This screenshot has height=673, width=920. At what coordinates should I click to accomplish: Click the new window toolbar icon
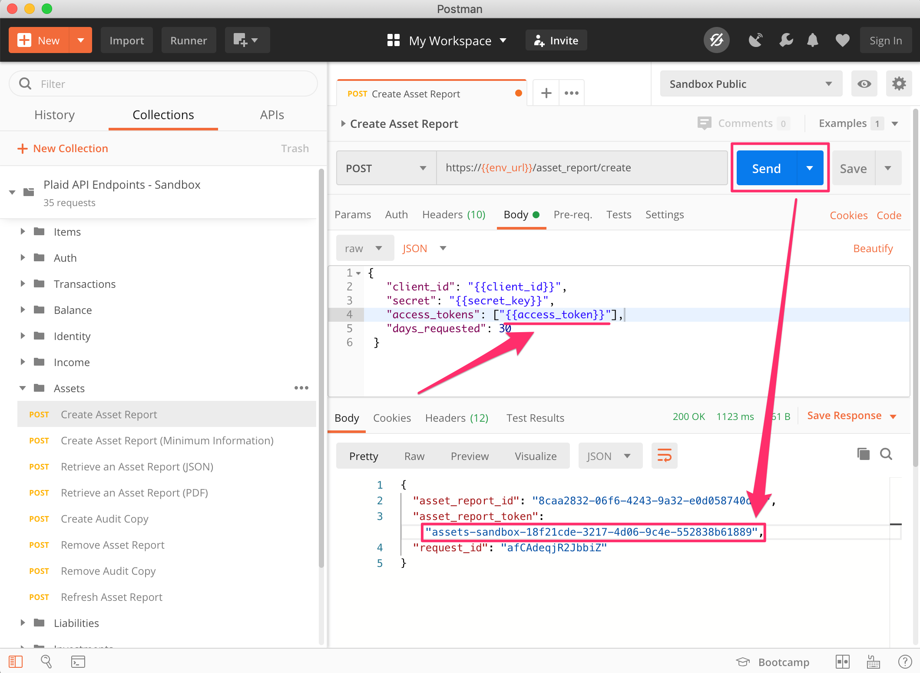(247, 40)
